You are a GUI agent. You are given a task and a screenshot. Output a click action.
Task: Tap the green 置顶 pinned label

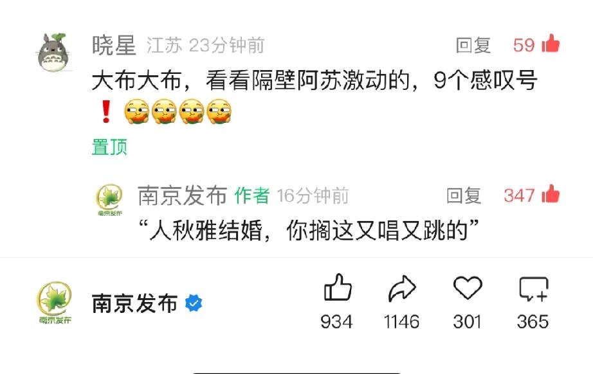pos(109,147)
